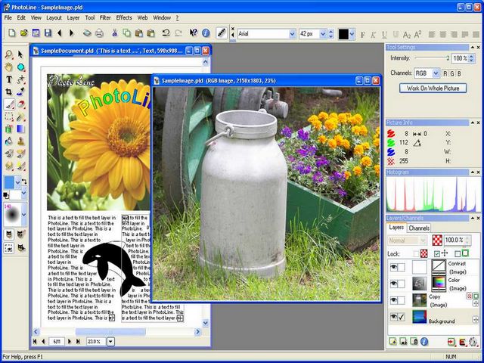This screenshot has width=484, height=363.
Task: Collapse the Tool Settings panel
Action: (472, 47)
